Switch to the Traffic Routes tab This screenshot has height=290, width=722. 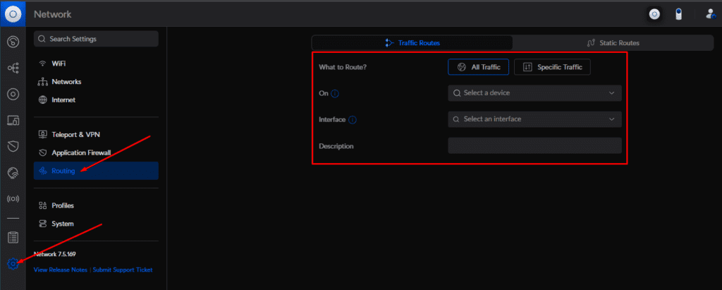(412, 43)
